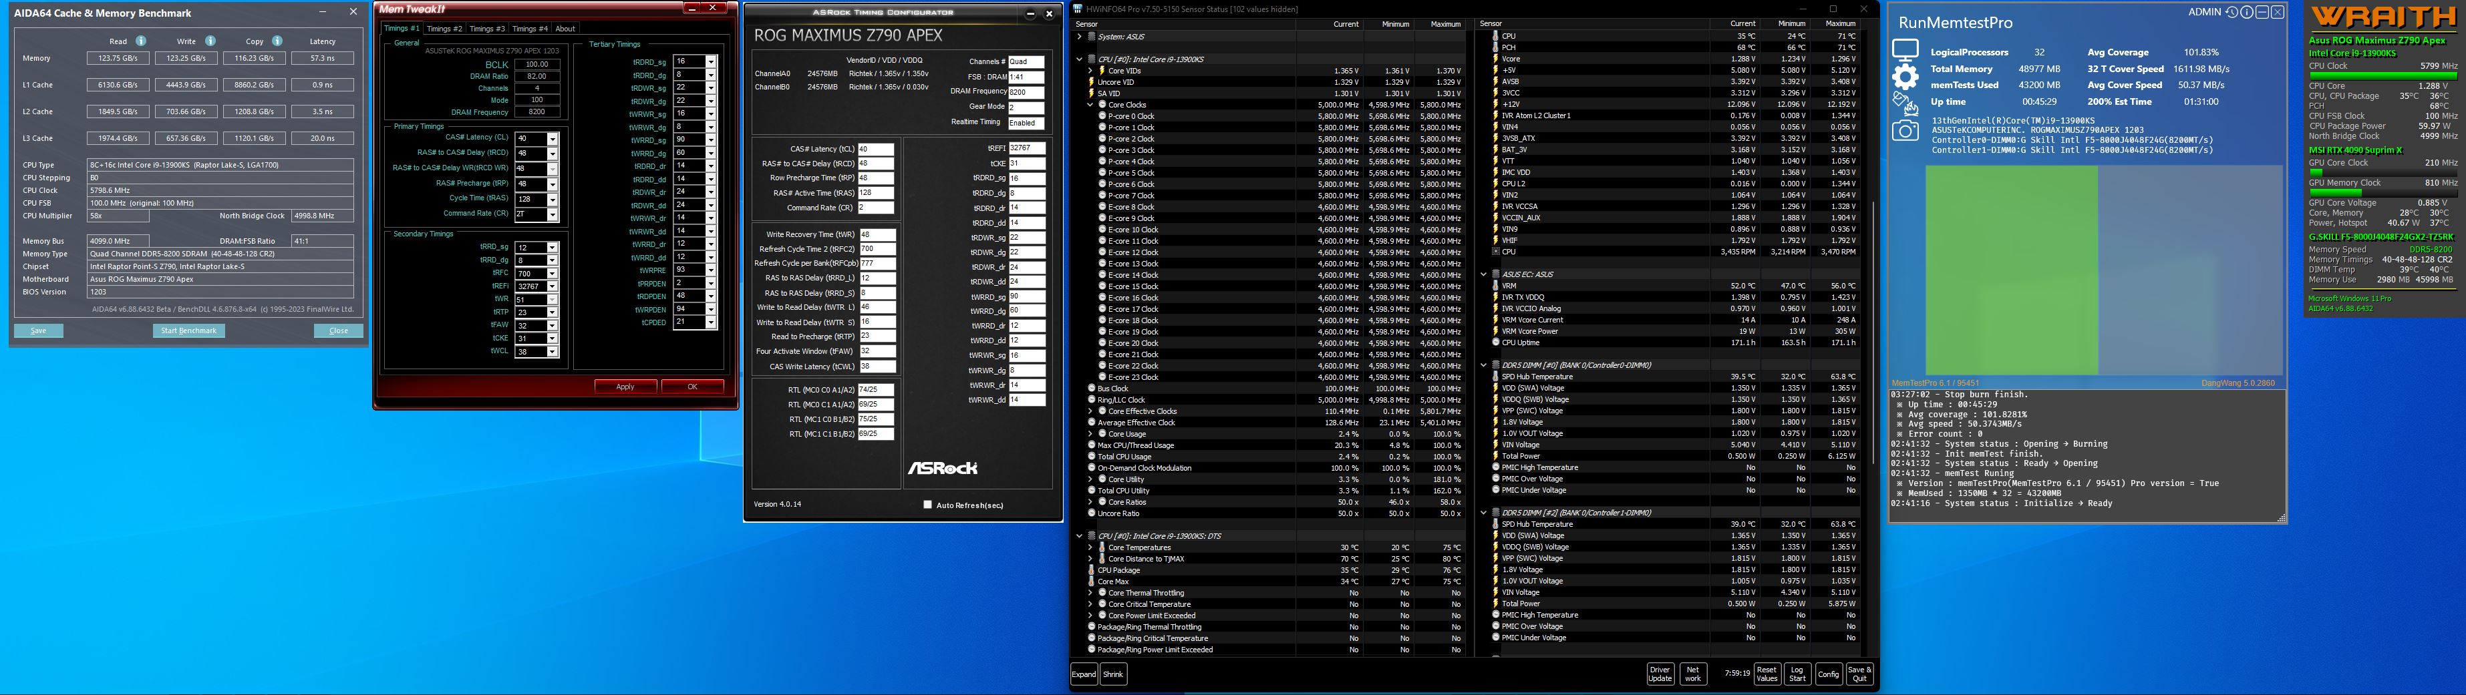Collapse the Core Clocks group in HWiNFO
The width and height of the screenshot is (2466, 695).
click(1090, 105)
